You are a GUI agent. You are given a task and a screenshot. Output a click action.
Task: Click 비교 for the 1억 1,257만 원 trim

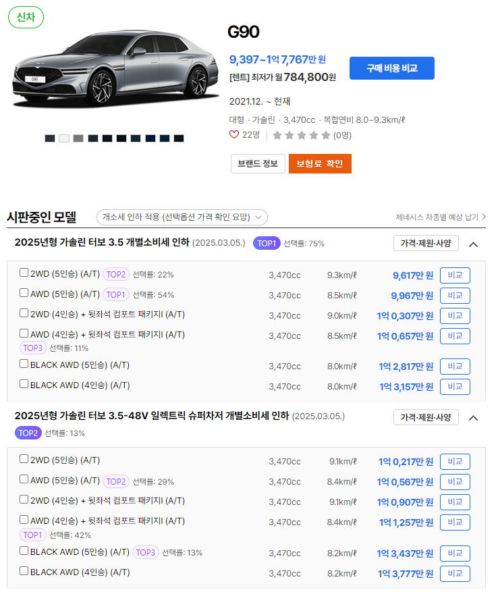coord(455,522)
